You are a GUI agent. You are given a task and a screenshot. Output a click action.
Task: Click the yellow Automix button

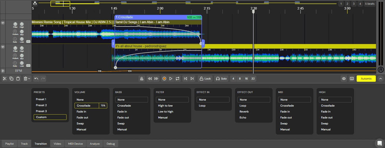(x=366, y=79)
